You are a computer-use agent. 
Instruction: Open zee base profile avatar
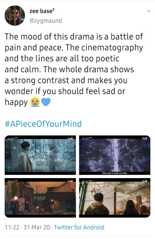pos(15,15)
